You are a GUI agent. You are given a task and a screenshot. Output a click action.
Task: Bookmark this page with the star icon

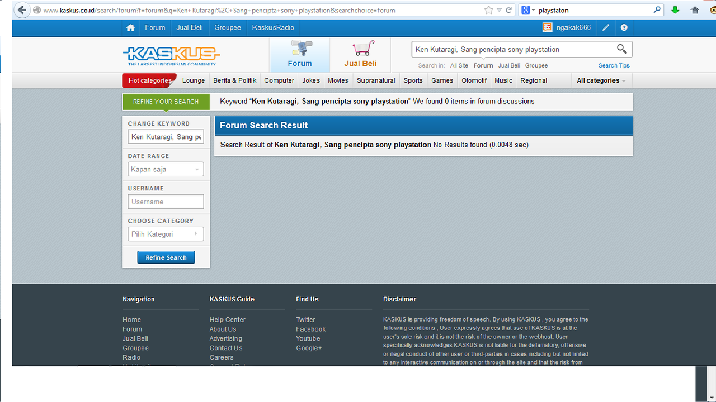[x=488, y=10]
